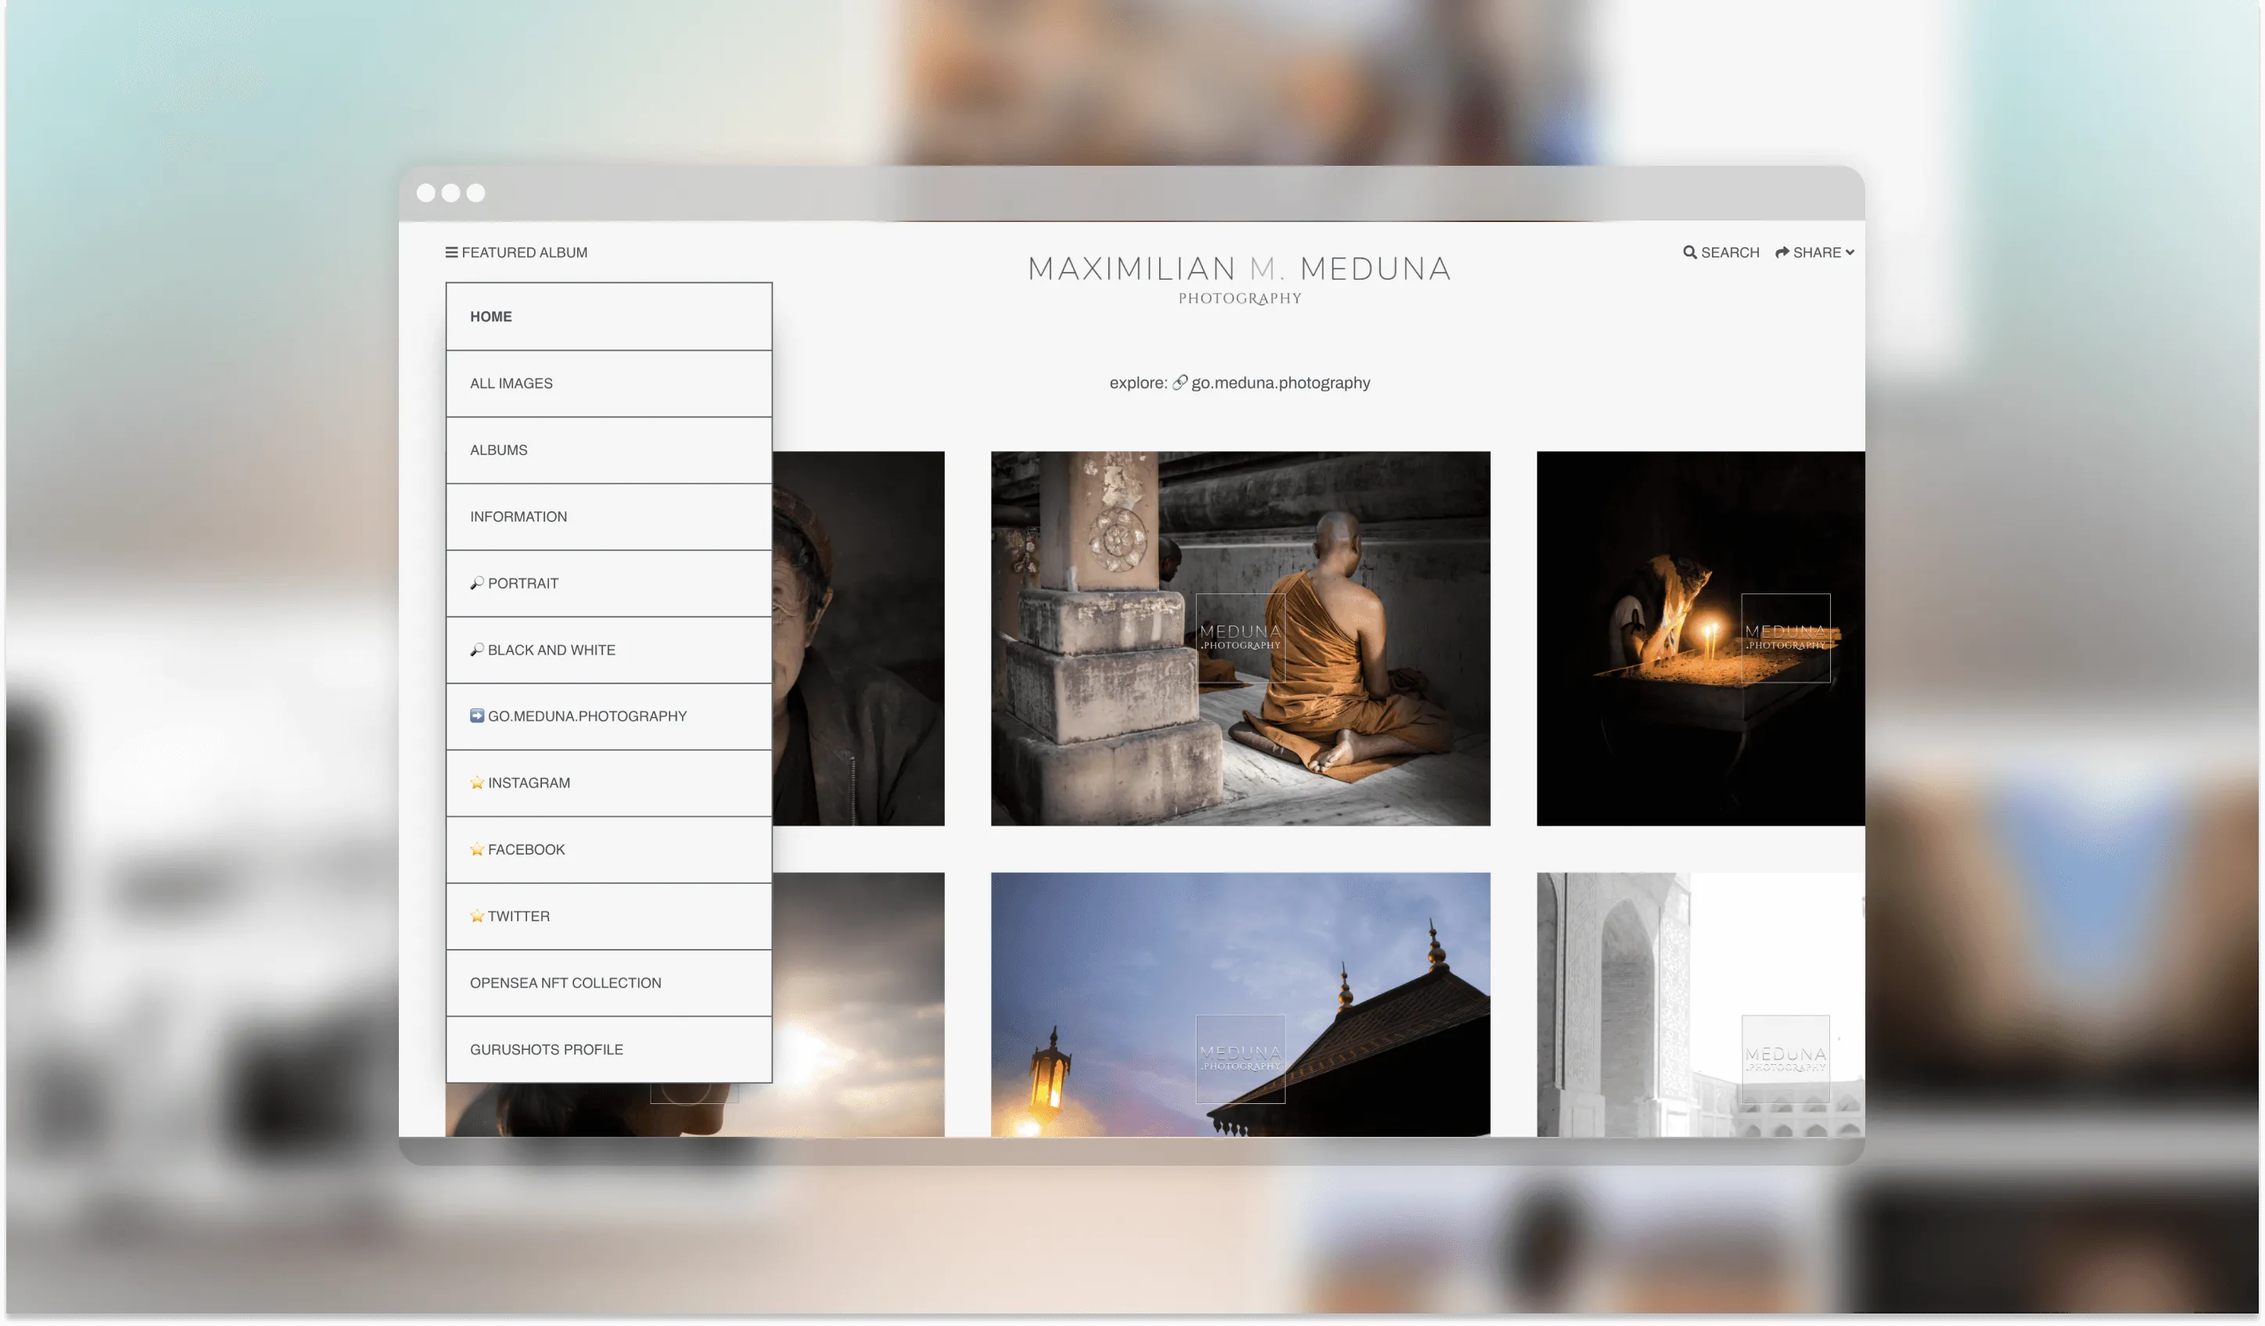Click blue arrow icon beside GO.MEDUNA.PHOTOGRAPHY
The height and width of the screenshot is (1326, 2265).
(477, 716)
